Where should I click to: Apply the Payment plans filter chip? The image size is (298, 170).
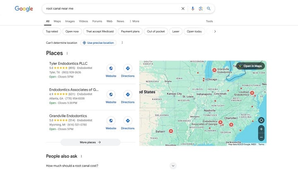point(130,31)
